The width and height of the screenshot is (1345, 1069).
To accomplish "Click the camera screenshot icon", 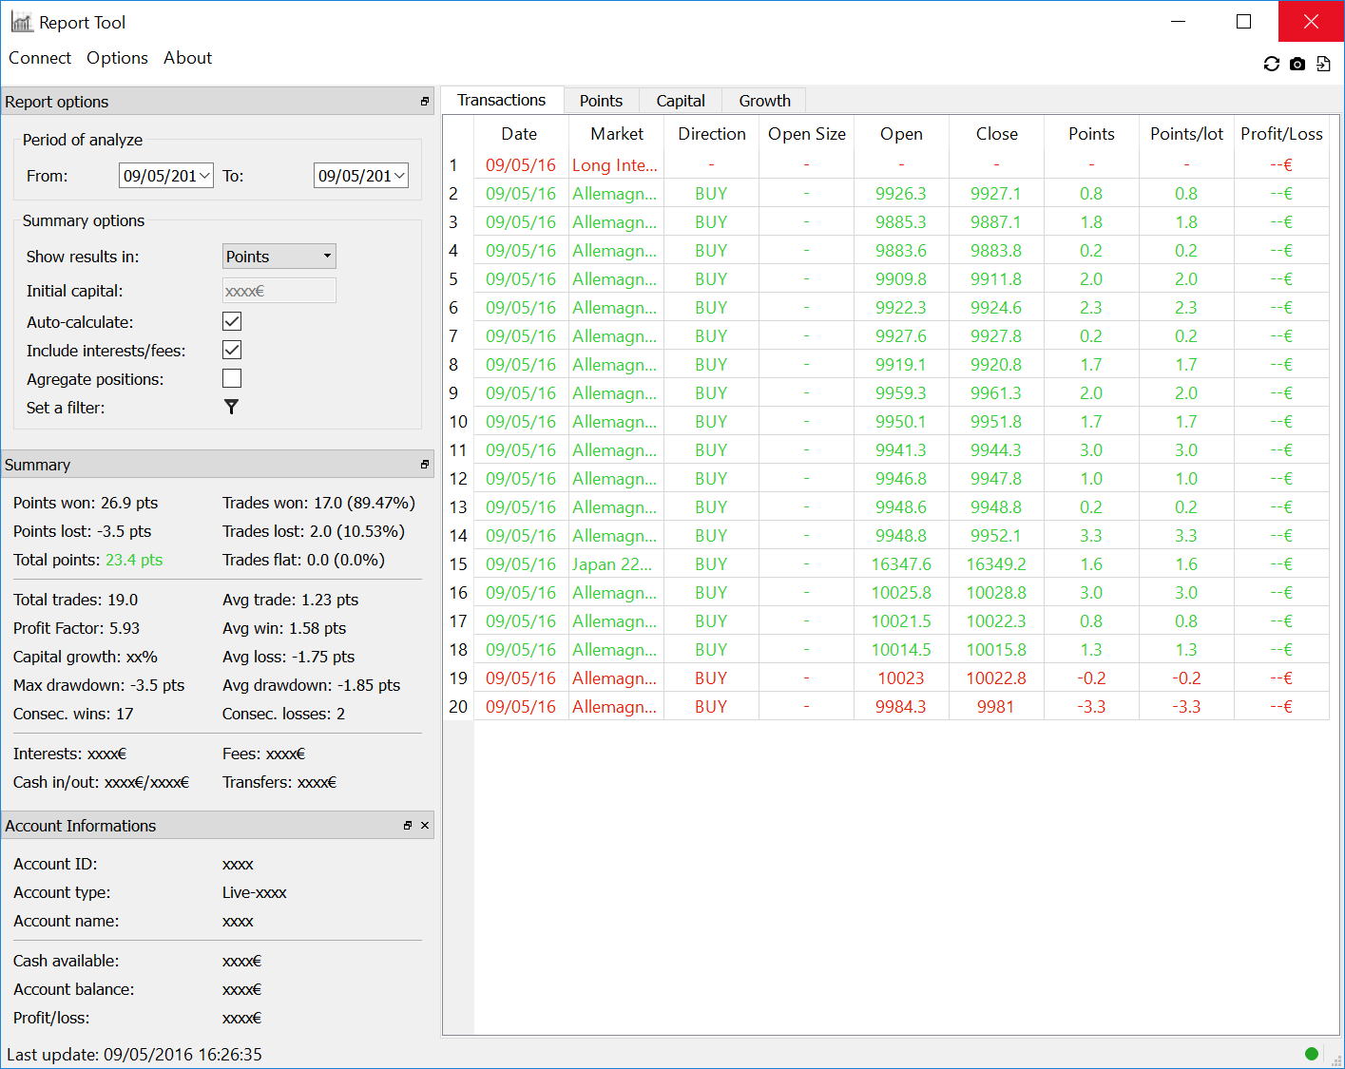I will point(1297,64).
